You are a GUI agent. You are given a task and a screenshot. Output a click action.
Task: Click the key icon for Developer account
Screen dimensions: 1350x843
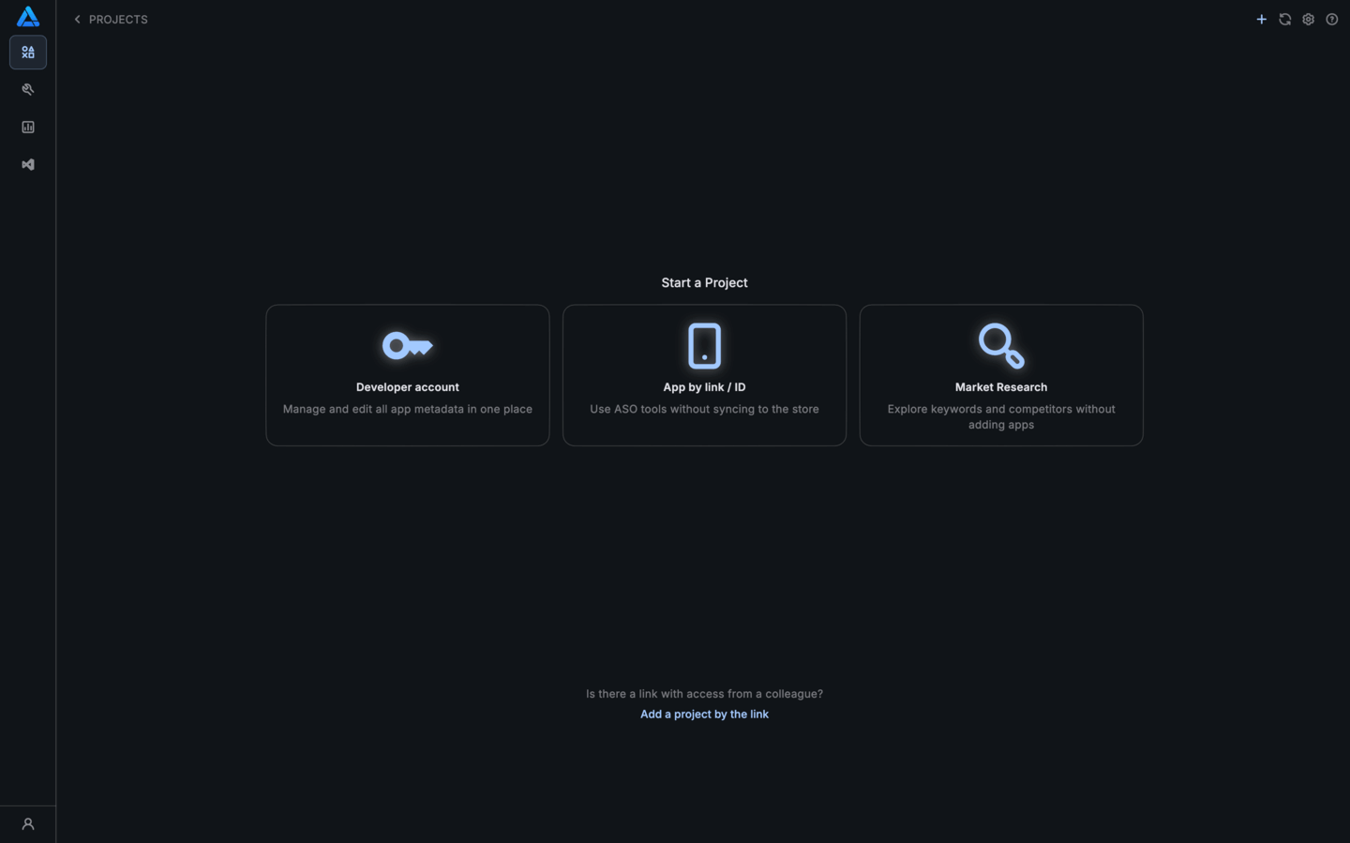[407, 346]
